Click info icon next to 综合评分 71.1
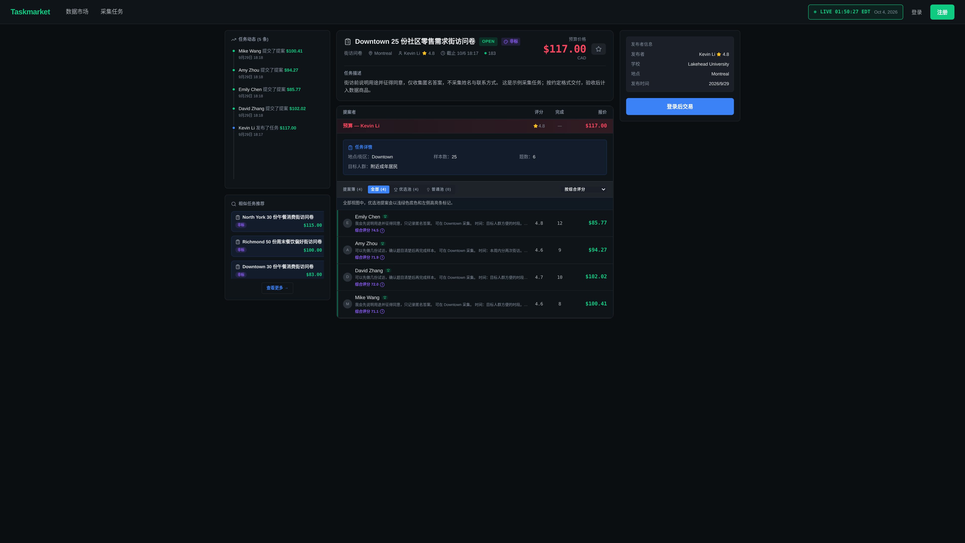This screenshot has width=965, height=543. point(382,311)
